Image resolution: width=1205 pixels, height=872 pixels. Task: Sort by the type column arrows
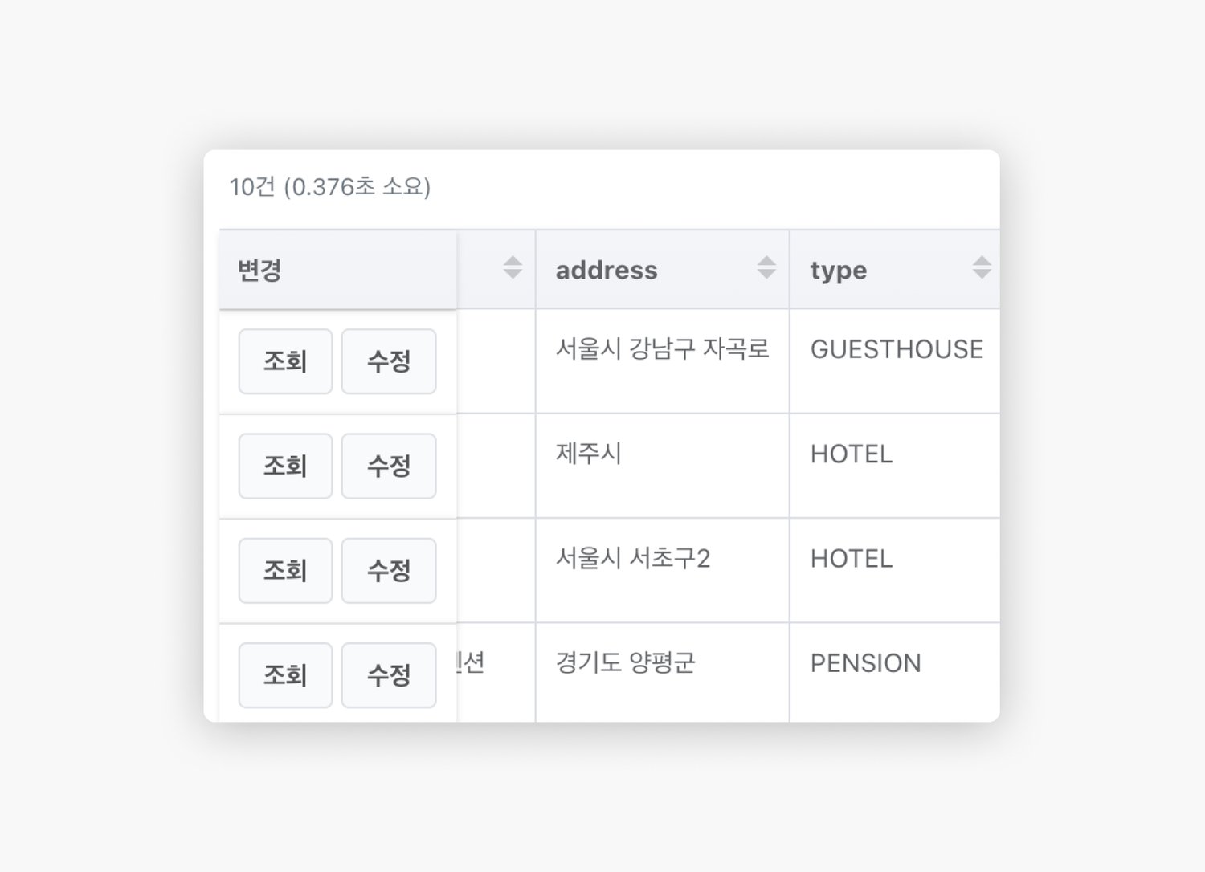[x=982, y=267]
